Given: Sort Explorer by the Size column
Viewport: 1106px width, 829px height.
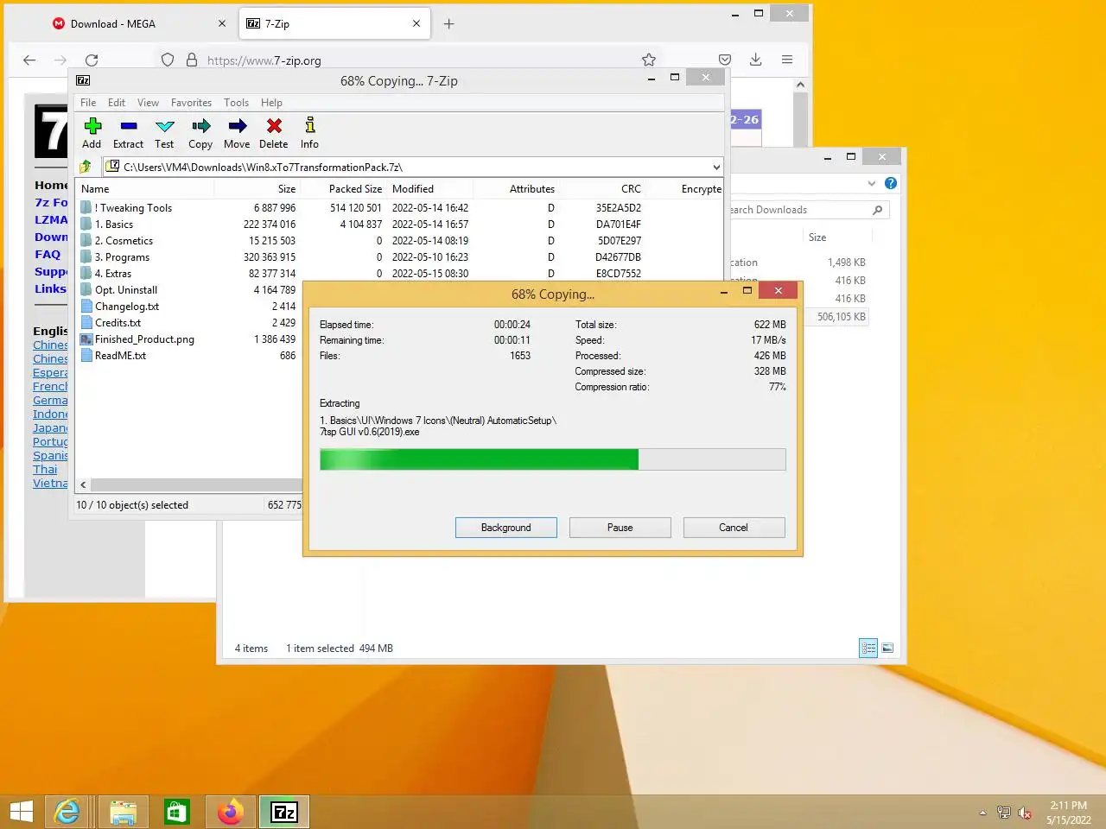Looking at the screenshot, I should click(x=817, y=237).
